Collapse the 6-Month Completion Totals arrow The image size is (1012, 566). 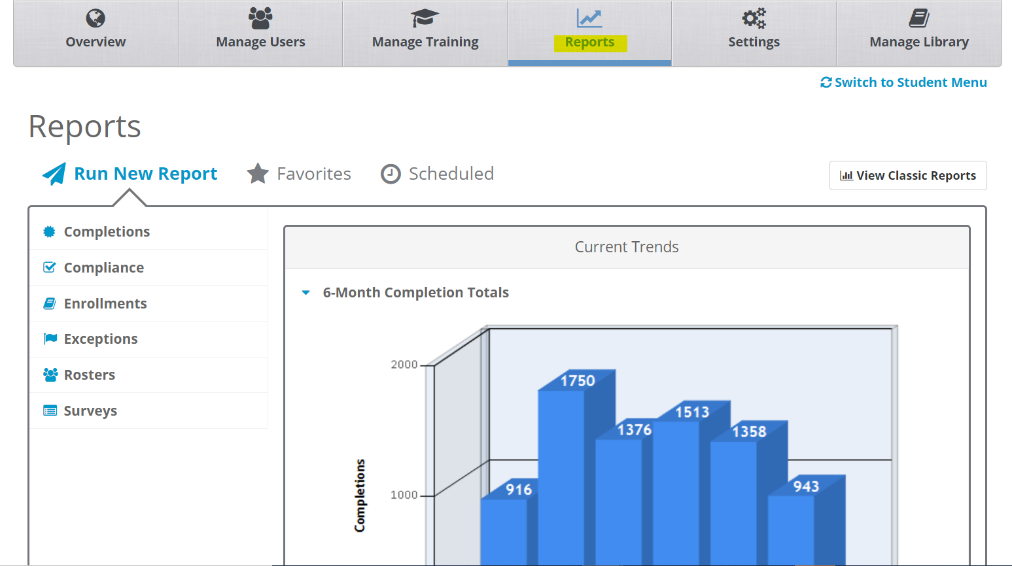(x=305, y=293)
